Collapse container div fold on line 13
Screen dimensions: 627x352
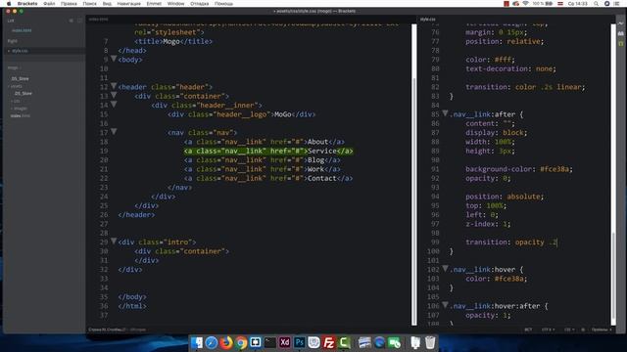click(114, 96)
